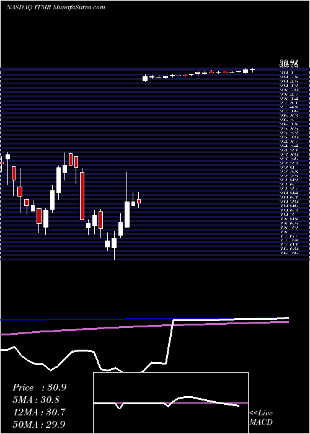Open the MACD inset chart
The image size is (310, 434).
170,403
